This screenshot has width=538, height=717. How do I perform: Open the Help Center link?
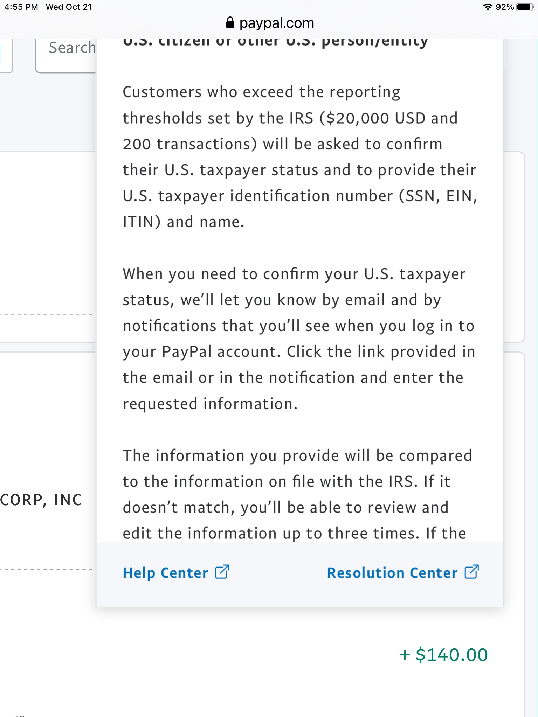[165, 573]
